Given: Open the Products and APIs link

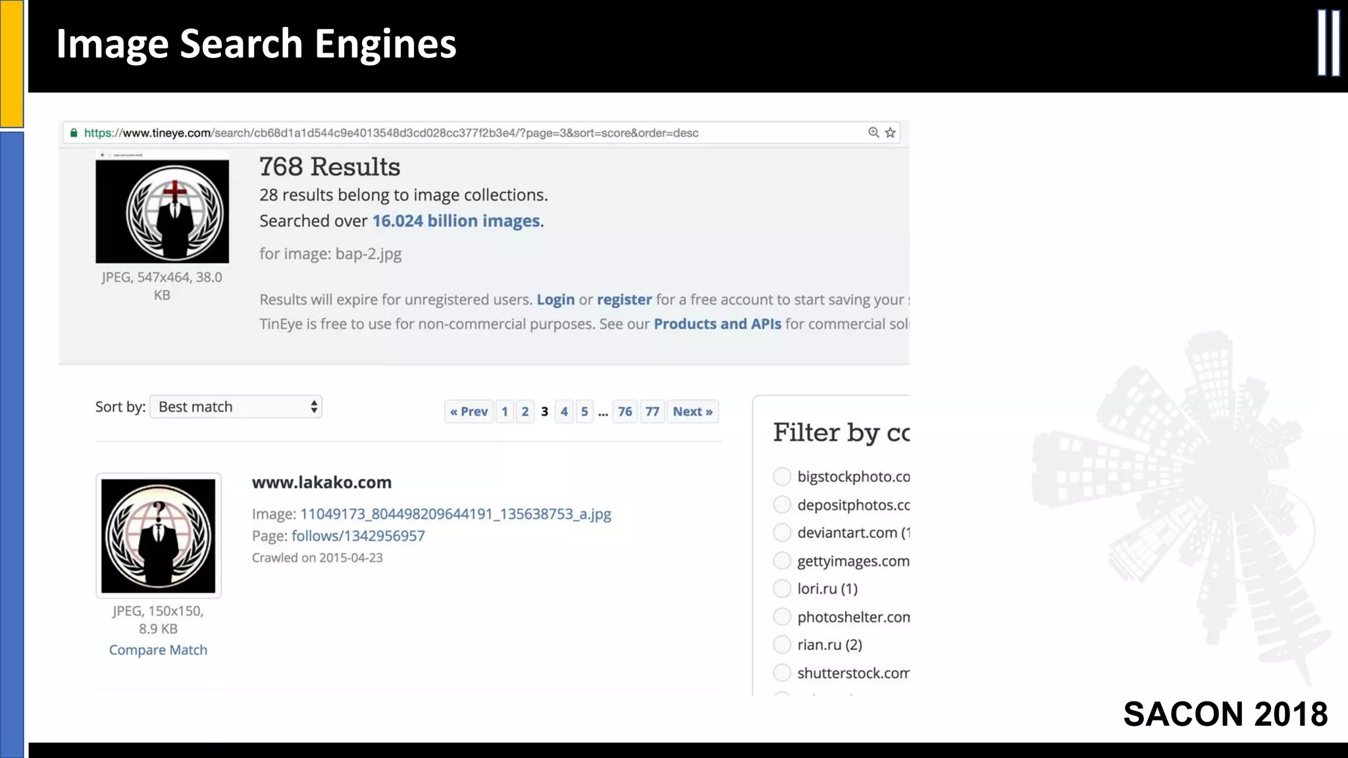Looking at the screenshot, I should tap(717, 324).
